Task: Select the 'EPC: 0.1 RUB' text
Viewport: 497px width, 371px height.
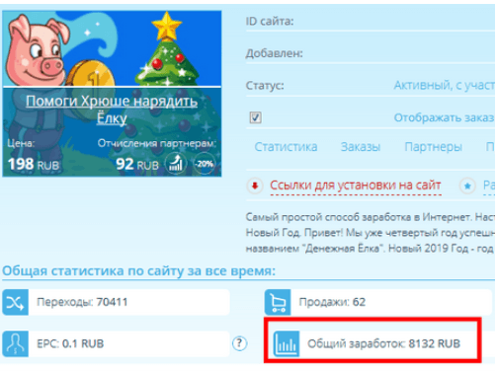Action: tap(70, 343)
